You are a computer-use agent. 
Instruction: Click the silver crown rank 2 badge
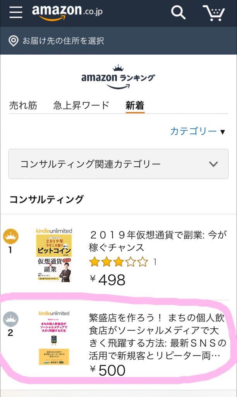point(11,319)
